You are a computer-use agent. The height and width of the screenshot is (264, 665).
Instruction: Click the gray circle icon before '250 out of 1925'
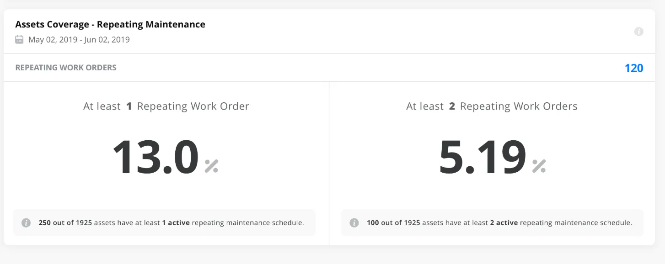pyautogui.click(x=26, y=222)
